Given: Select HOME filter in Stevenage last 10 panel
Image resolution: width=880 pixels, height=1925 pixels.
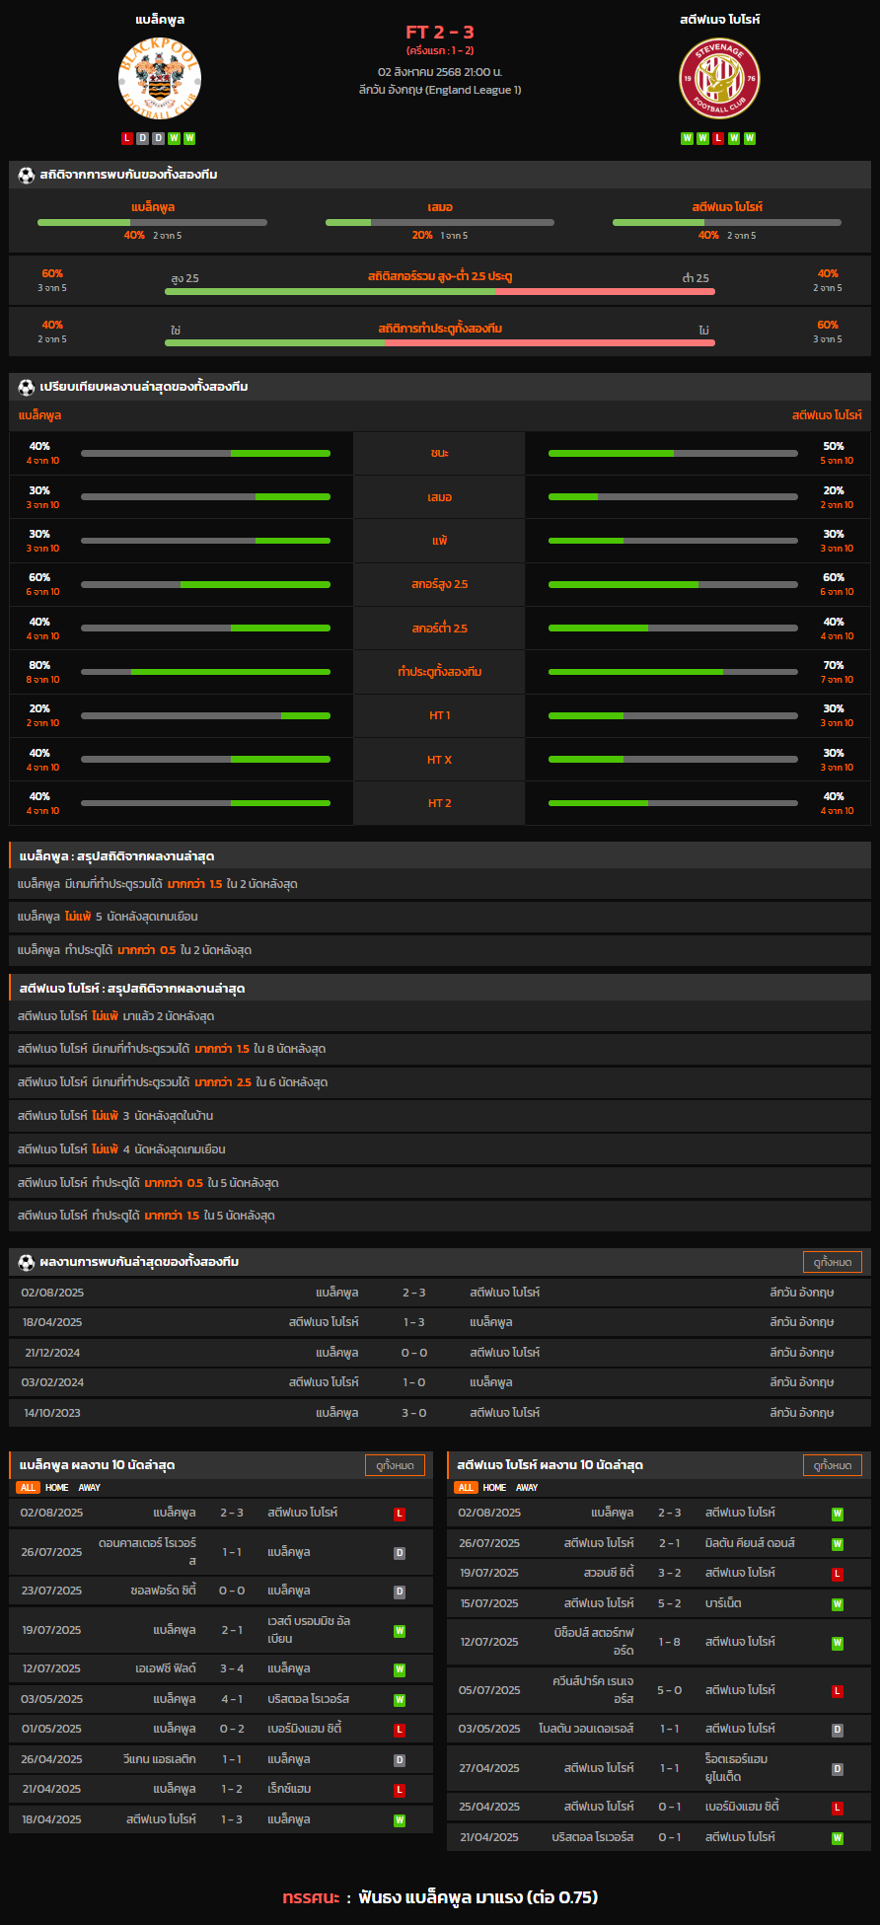Looking at the screenshot, I should point(495,1487).
